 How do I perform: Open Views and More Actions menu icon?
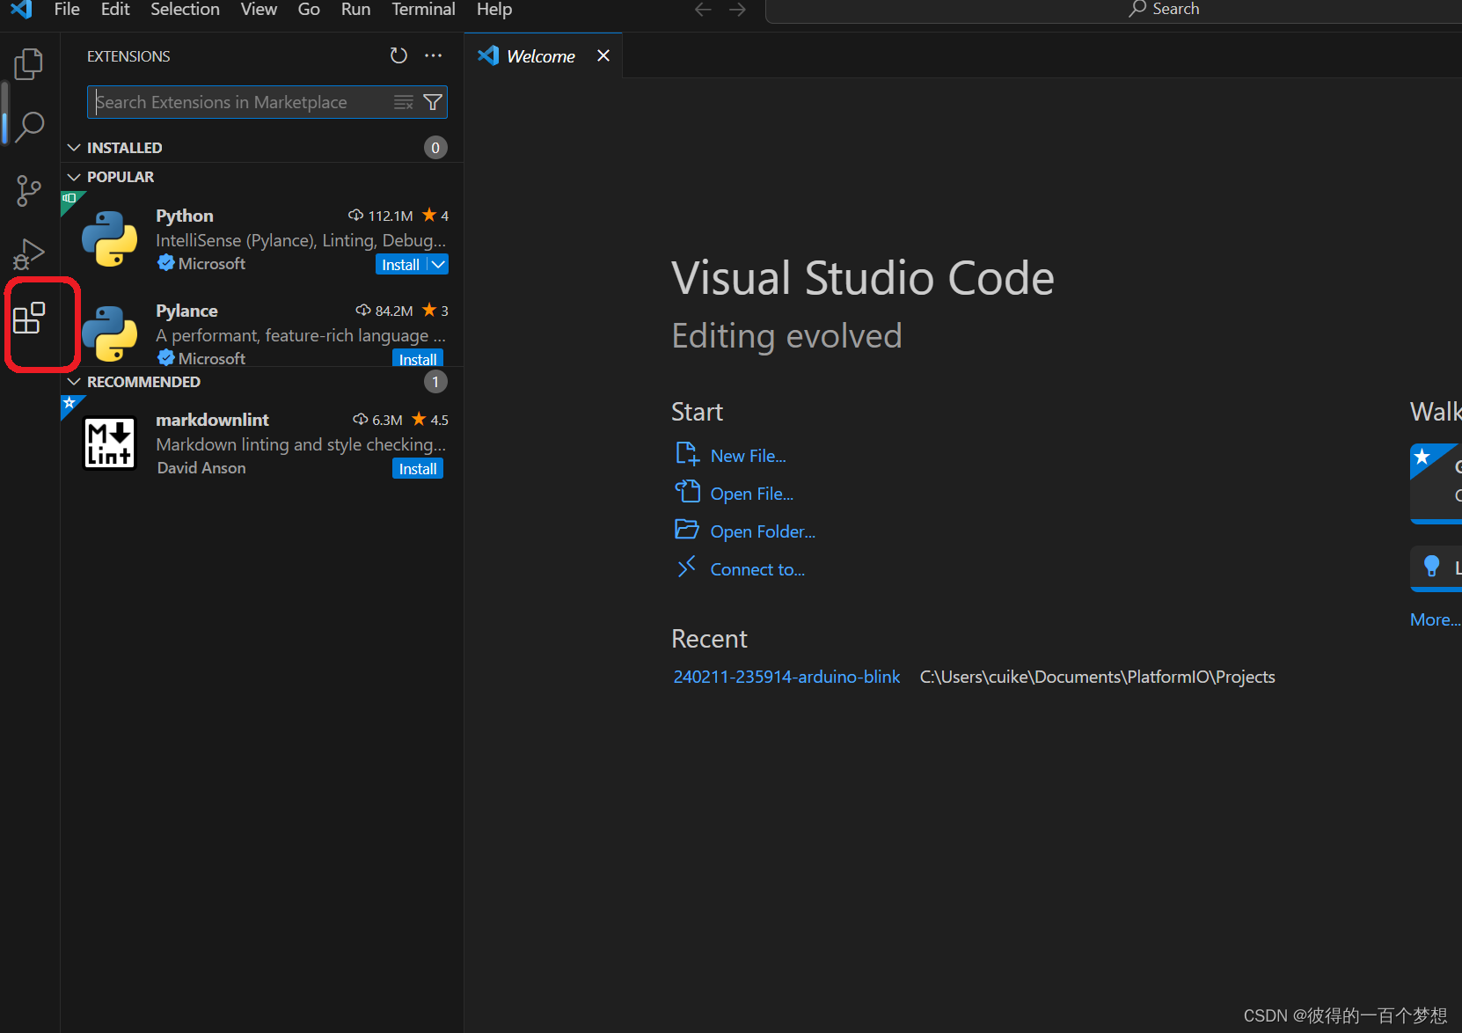tap(433, 55)
